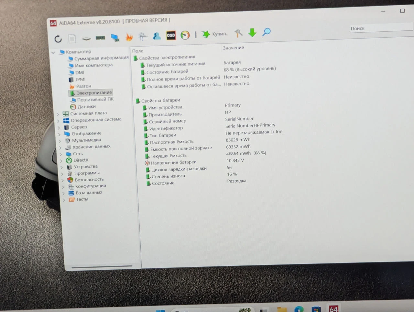Screen dimensions: 414x312
Task: Open the AIDA64 user account icon
Action: pos(157,36)
